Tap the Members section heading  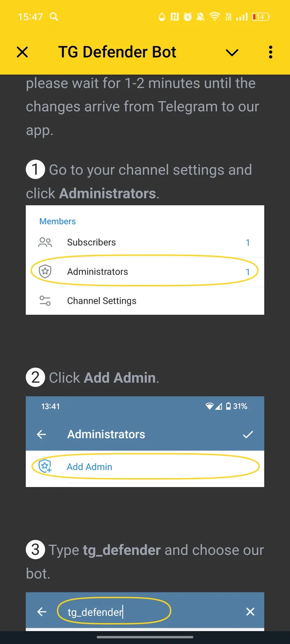(x=58, y=221)
